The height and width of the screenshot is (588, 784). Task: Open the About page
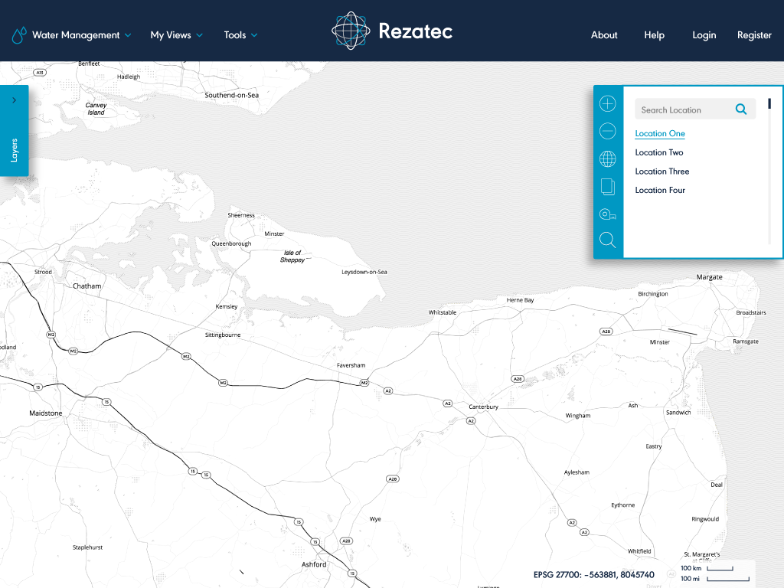(604, 35)
